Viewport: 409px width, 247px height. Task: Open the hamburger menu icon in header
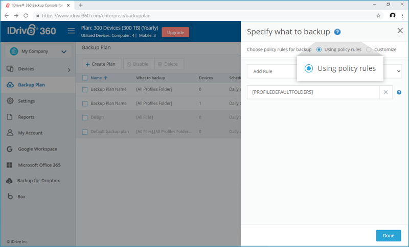(71, 31)
